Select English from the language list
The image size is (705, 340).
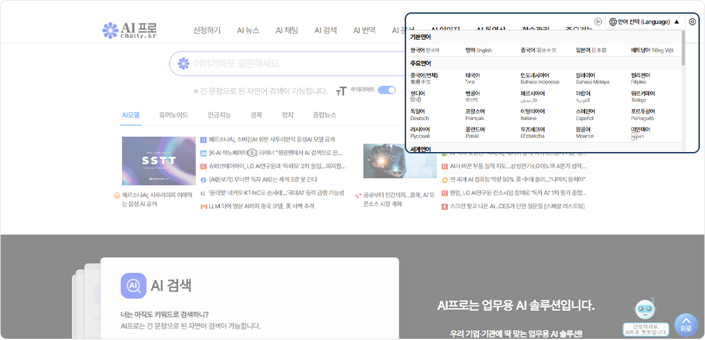[x=478, y=50]
